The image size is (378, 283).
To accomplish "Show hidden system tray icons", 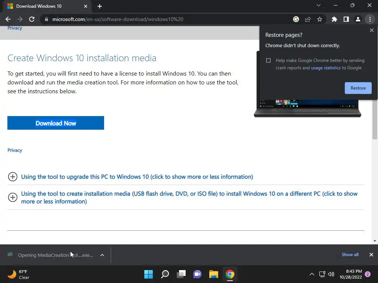I will point(312,274).
